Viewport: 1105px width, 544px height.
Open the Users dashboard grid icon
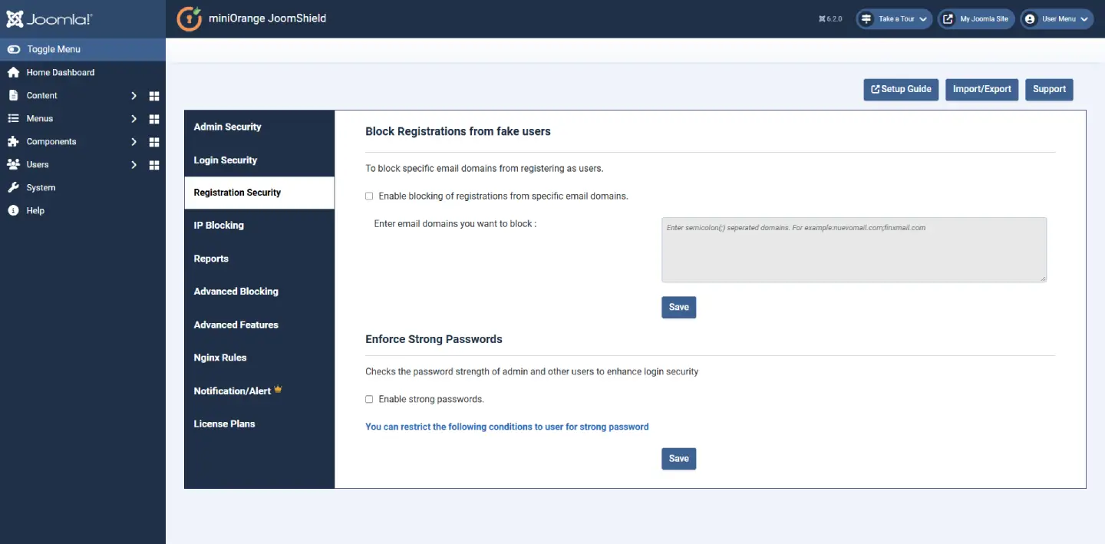(x=154, y=165)
